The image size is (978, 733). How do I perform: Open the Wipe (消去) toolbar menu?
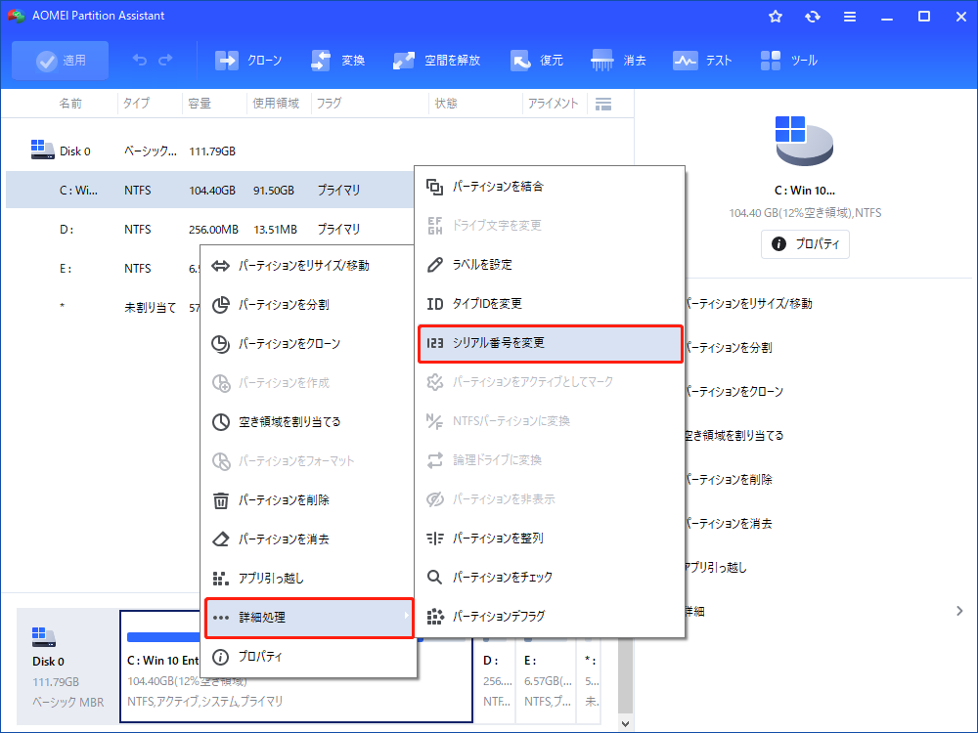pos(618,61)
